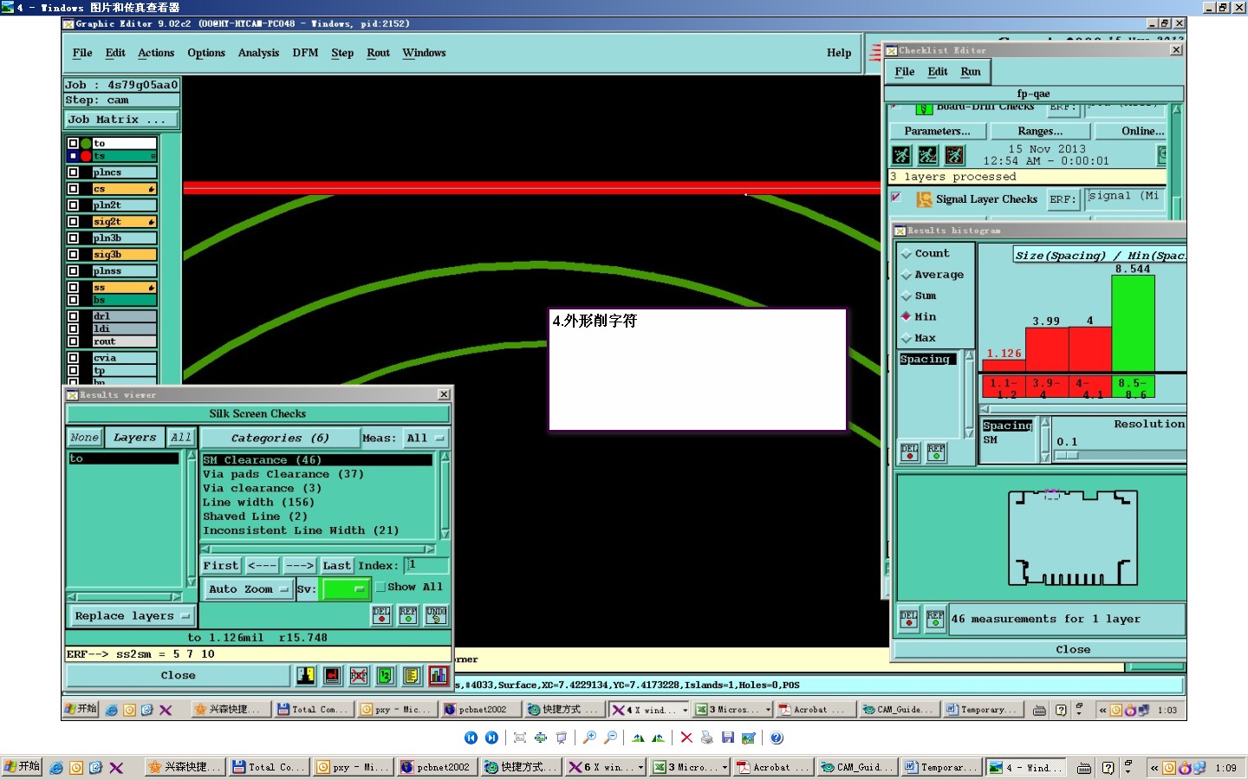1248x780 pixels.
Task: Click the black-and-yellow icon right of Close
Action: coord(305,675)
